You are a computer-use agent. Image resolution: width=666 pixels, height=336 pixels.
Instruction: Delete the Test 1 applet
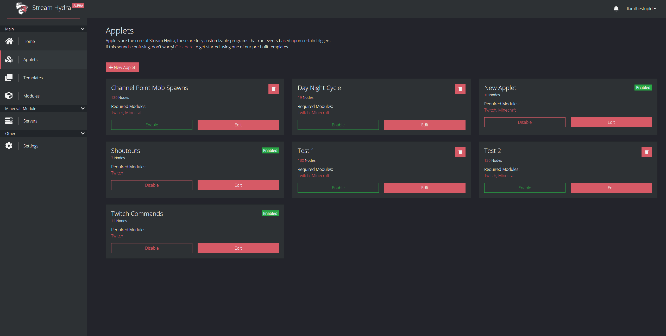[460, 152]
